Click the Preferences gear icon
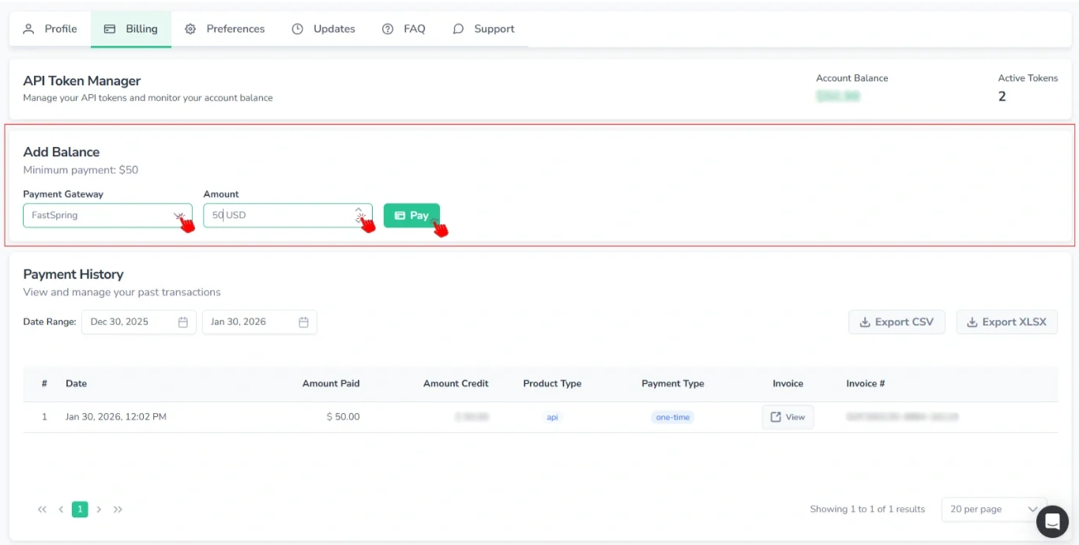The height and width of the screenshot is (545, 1079). pos(190,28)
